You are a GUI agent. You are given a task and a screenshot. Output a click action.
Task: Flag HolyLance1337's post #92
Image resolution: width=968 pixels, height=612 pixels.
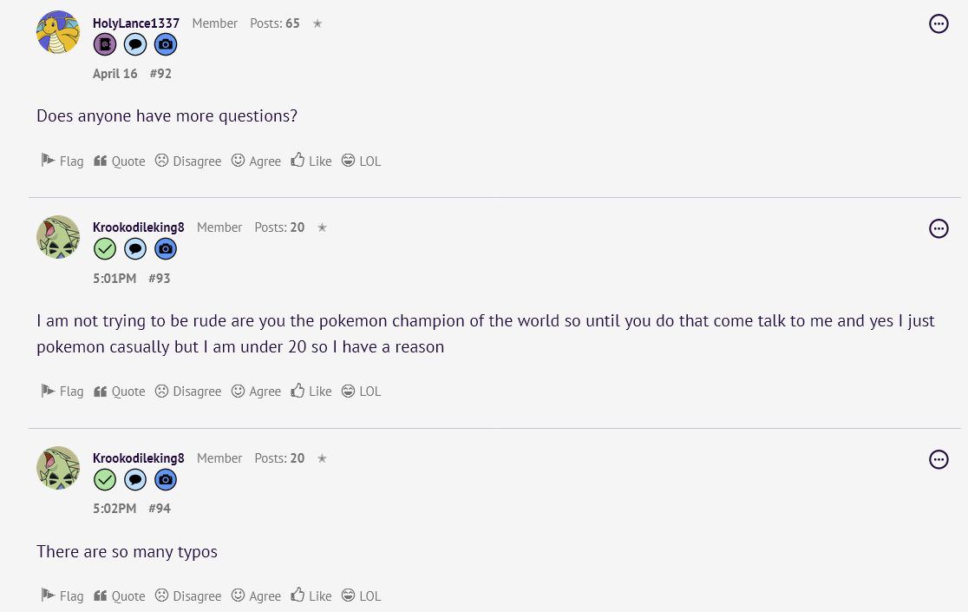[x=62, y=161]
